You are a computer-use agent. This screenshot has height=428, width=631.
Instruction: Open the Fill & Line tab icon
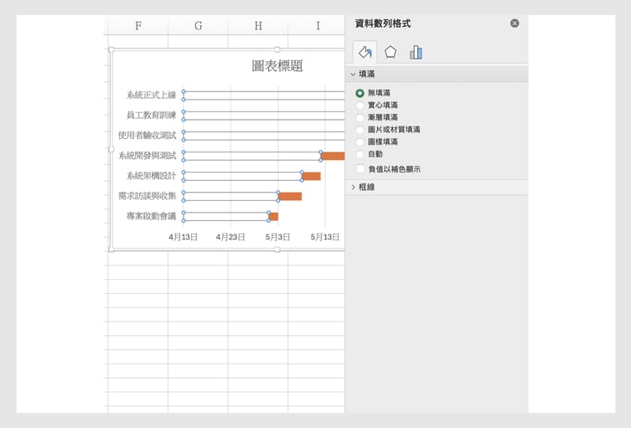click(x=365, y=52)
